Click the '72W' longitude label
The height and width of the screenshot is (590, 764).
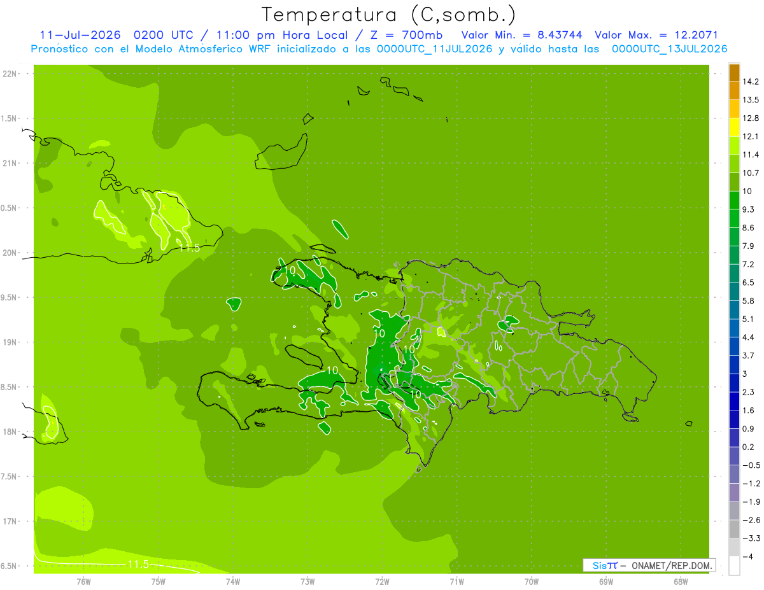tap(382, 582)
